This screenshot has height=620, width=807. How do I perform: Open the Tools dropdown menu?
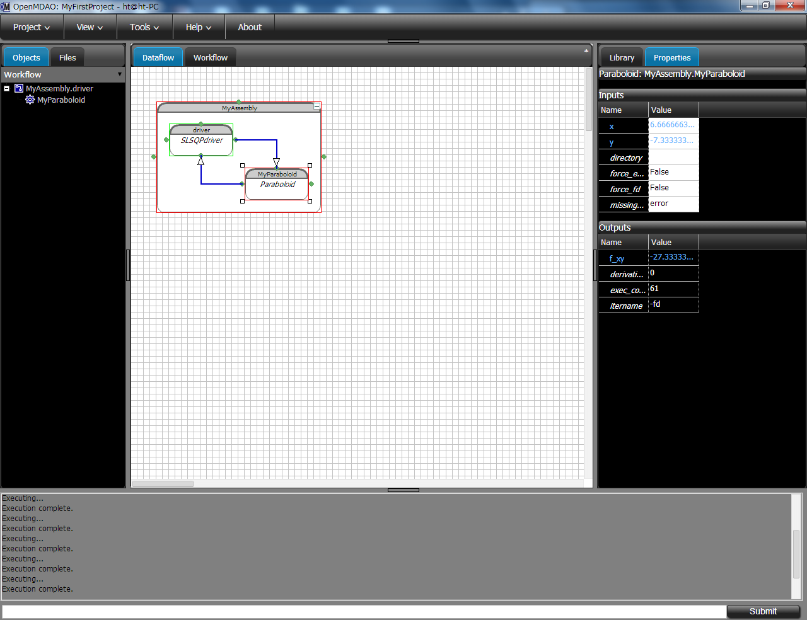(x=144, y=27)
